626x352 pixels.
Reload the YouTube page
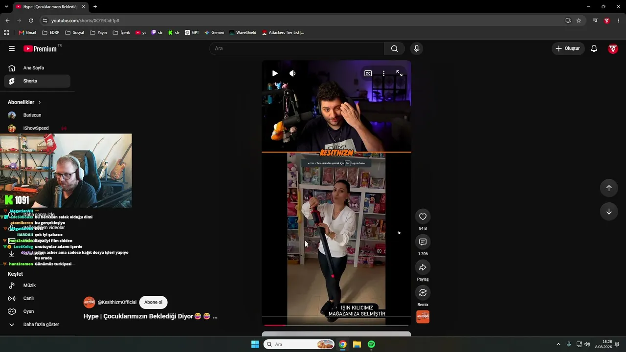point(31,21)
